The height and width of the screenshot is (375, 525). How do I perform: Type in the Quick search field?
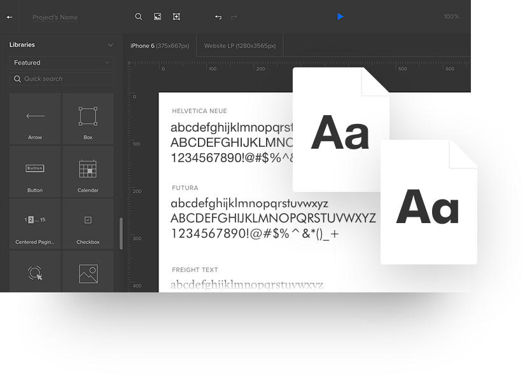pos(61,78)
